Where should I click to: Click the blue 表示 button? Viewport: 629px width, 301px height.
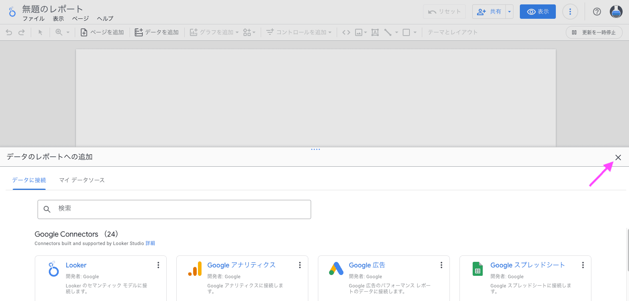point(537,12)
